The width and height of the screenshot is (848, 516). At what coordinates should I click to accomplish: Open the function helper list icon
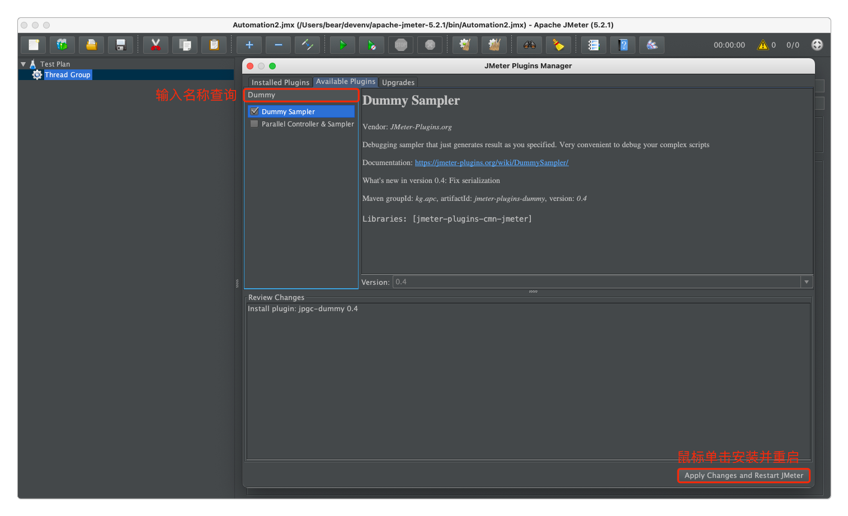click(594, 45)
